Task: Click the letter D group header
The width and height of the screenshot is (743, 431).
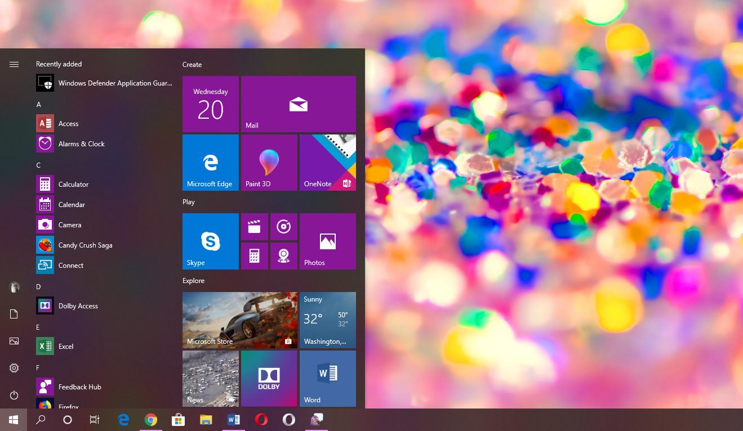Action: 39,287
